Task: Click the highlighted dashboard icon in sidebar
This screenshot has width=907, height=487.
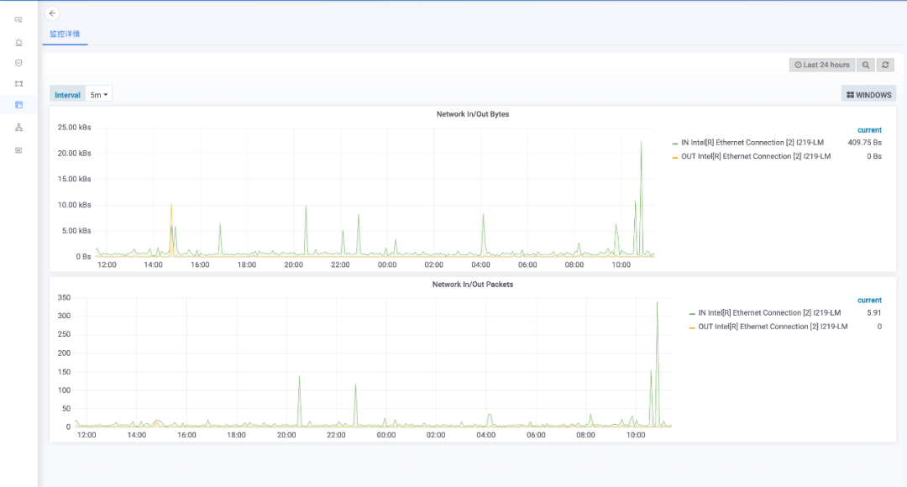Action: (18, 105)
